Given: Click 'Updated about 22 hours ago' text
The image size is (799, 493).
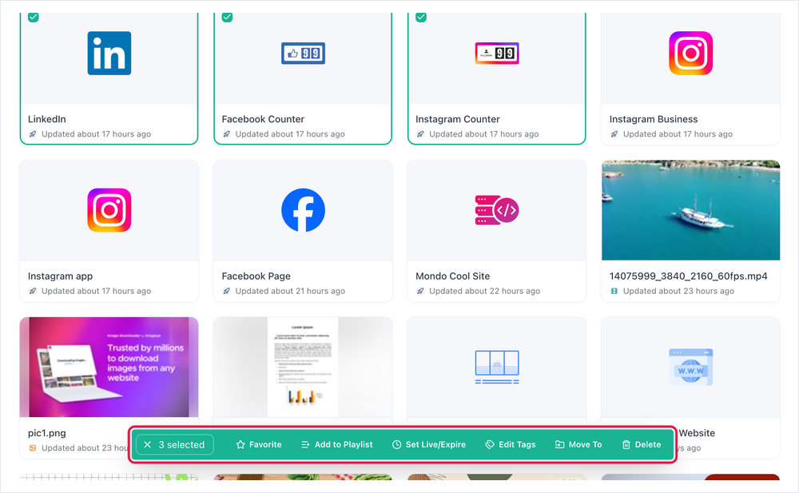Looking at the screenshot, I should pos(485,291).
